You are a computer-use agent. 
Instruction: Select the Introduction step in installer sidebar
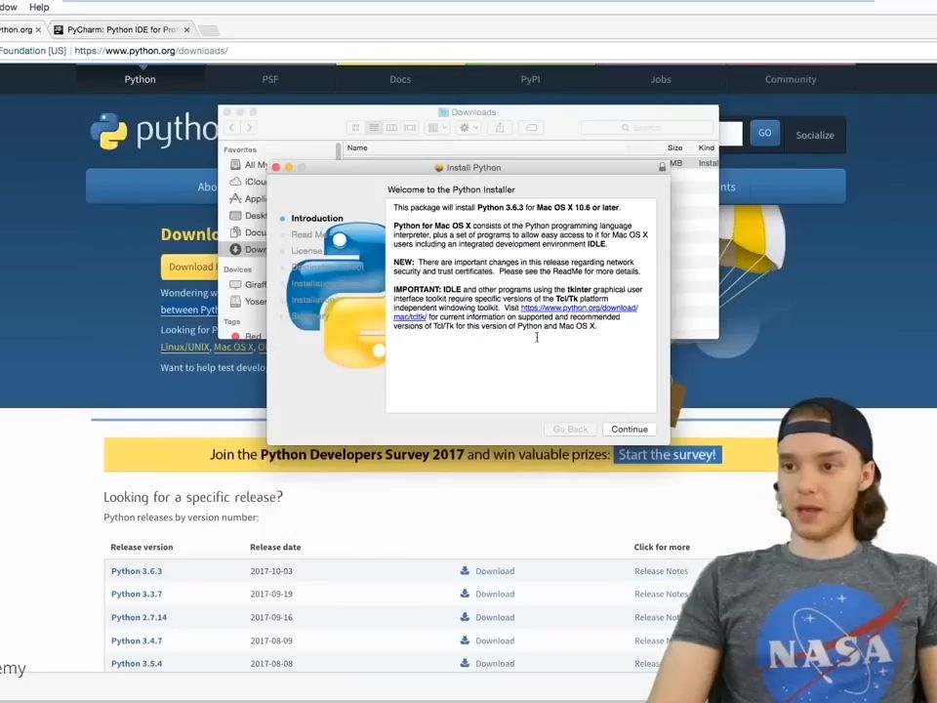coord(316,218)
